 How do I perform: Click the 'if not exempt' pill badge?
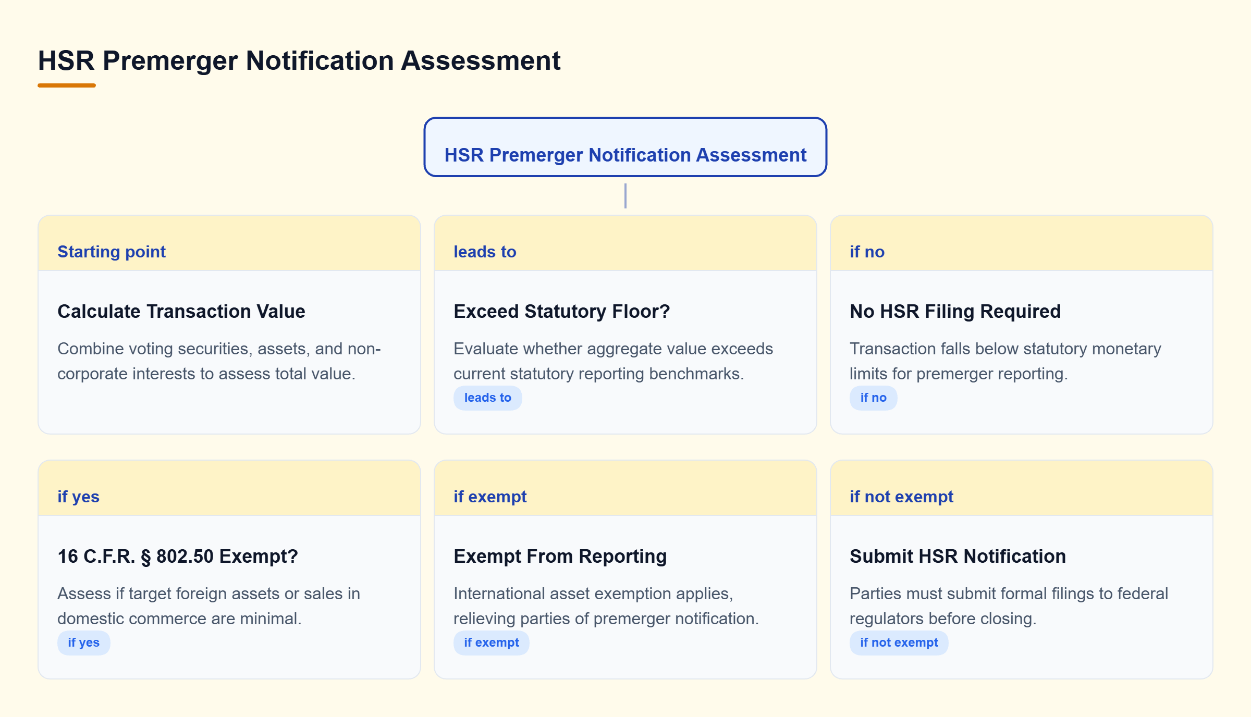pyautogui.click(x=899, y=642)
